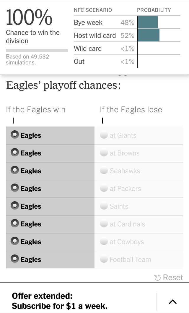Click the Host wild card probability bar
Screen dimensions: 189x313
[148, 35]
